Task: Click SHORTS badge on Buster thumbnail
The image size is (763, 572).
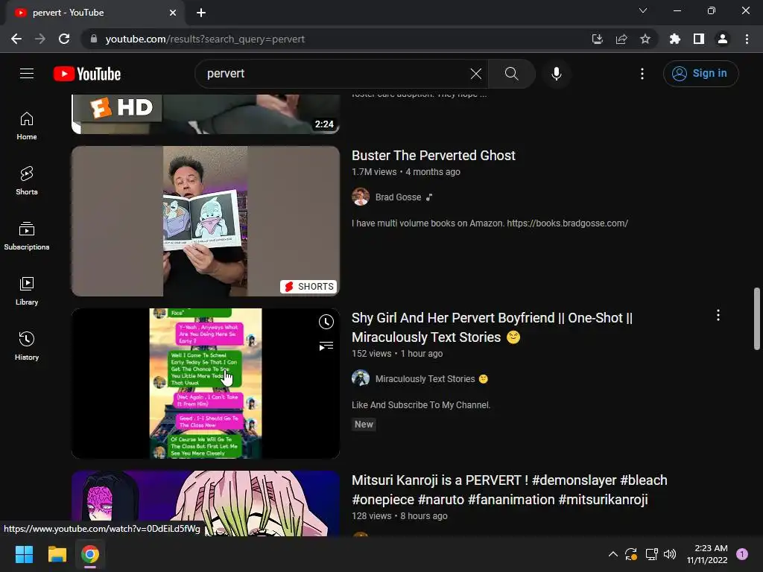Action: 308,287
